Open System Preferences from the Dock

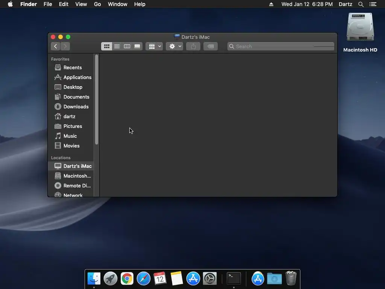210,279
